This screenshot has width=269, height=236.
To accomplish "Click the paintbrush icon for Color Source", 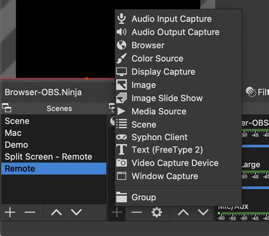I will point(121,58).
